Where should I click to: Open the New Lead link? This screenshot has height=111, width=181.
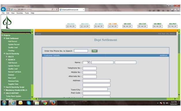pyautogui.click(x=12, y=78)
